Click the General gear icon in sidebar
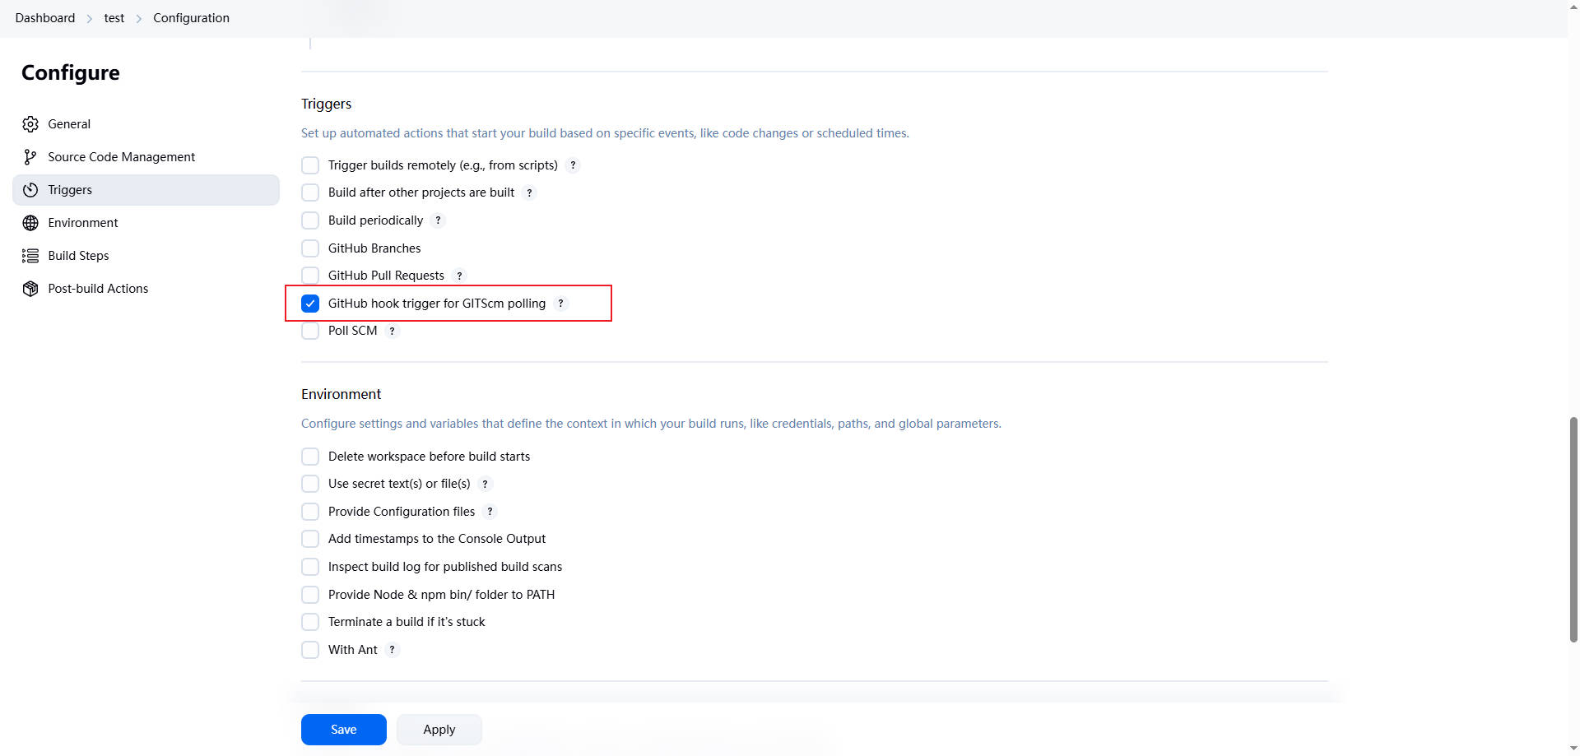The width and height of the screenshot is (1580, 756). tap(30, 124)
